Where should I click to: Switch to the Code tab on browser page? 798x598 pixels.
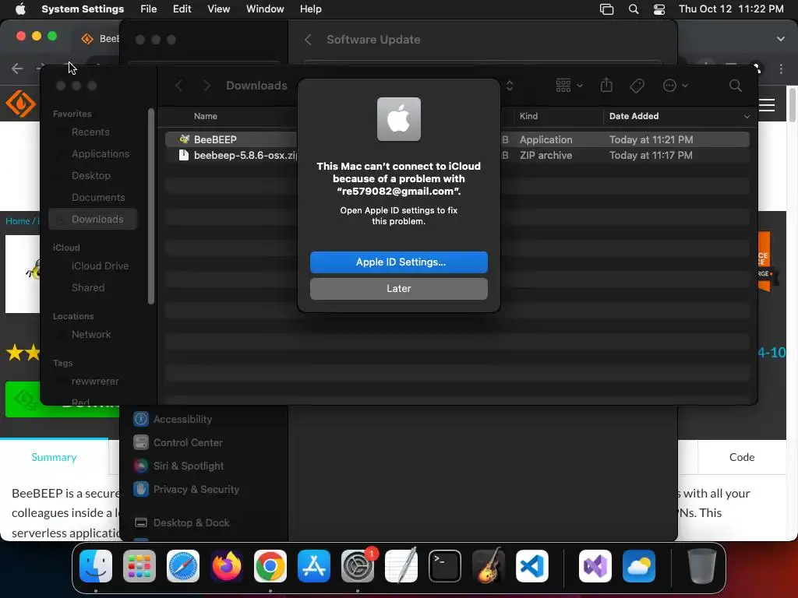(x=742, y=457)
